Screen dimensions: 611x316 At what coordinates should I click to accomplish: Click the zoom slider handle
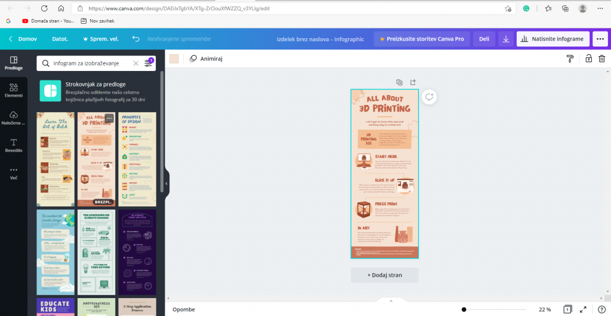[464, 310]
